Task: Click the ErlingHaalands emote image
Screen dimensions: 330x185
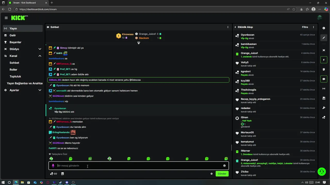Action: pos(73,132)
